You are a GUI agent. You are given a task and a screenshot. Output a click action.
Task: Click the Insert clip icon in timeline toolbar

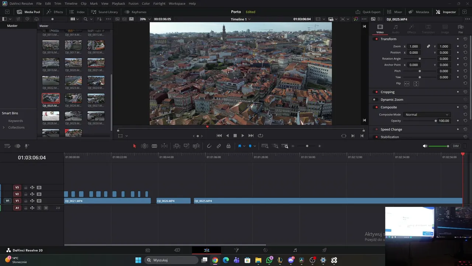(x=177, y=146)
